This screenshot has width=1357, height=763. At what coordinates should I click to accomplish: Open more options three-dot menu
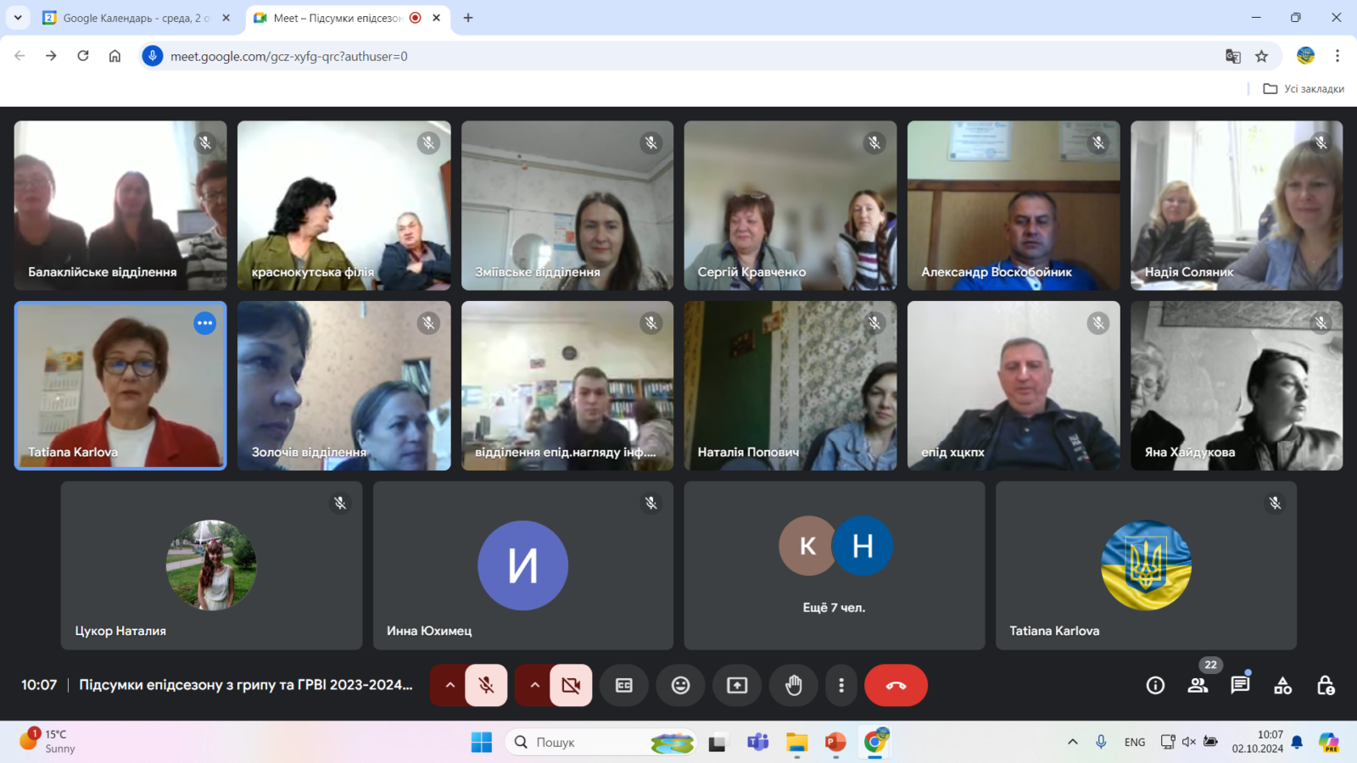click(840, 685)
